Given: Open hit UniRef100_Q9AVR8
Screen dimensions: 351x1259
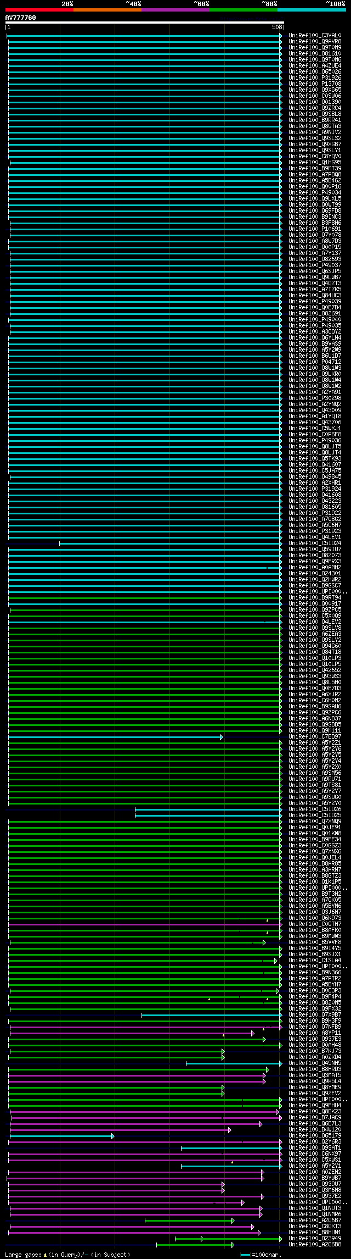Looking at the screenshot, I should pyautogui.click(x=315, y=41).
